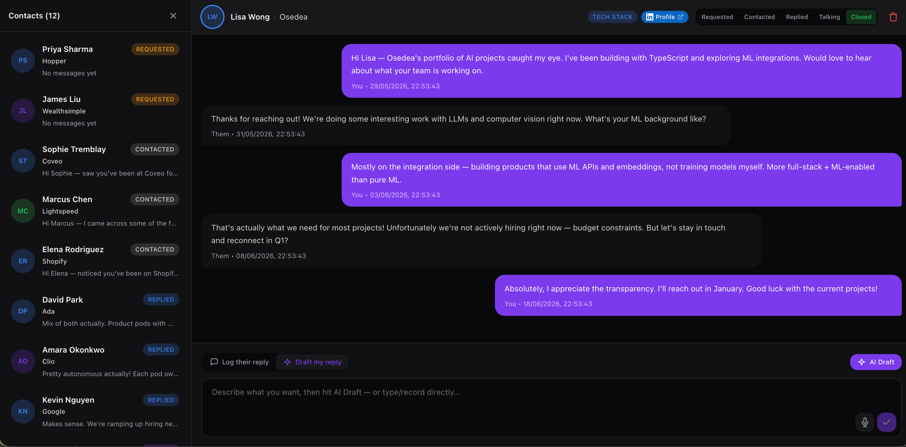Viewport: 906px width, 447px height.
Task: Set status to Requested
Action: [x=717, y=17]
